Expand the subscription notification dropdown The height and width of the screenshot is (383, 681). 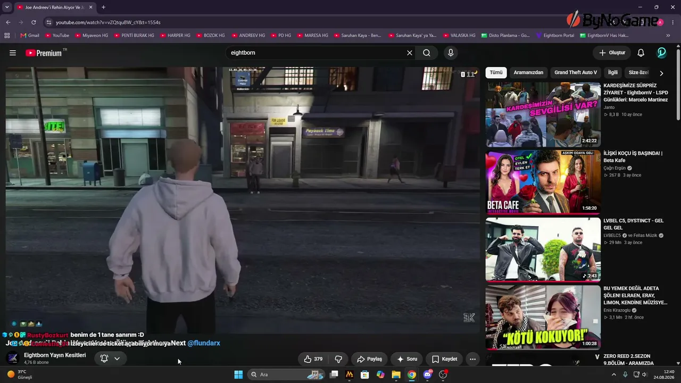pos(117,359)
